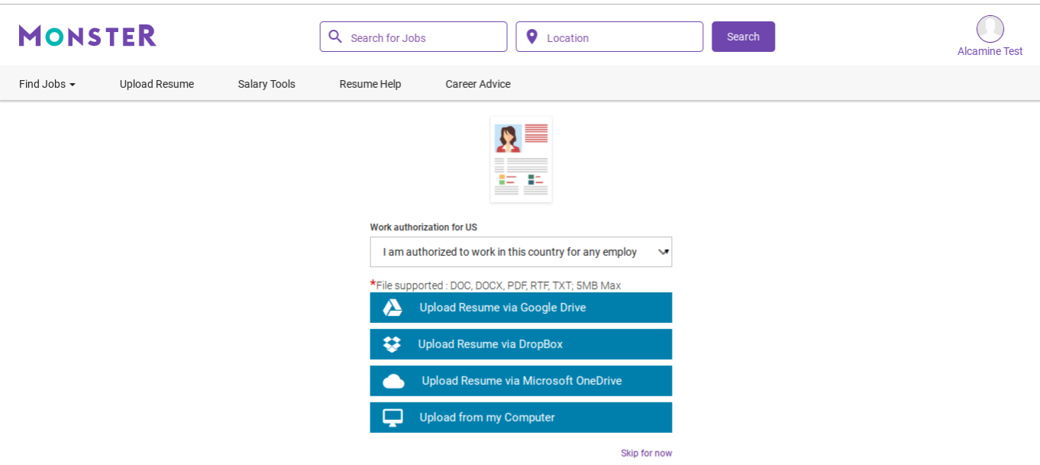The image size is (1040, 465).
Task: Open the work authorization dropdown
Action: 521,252
